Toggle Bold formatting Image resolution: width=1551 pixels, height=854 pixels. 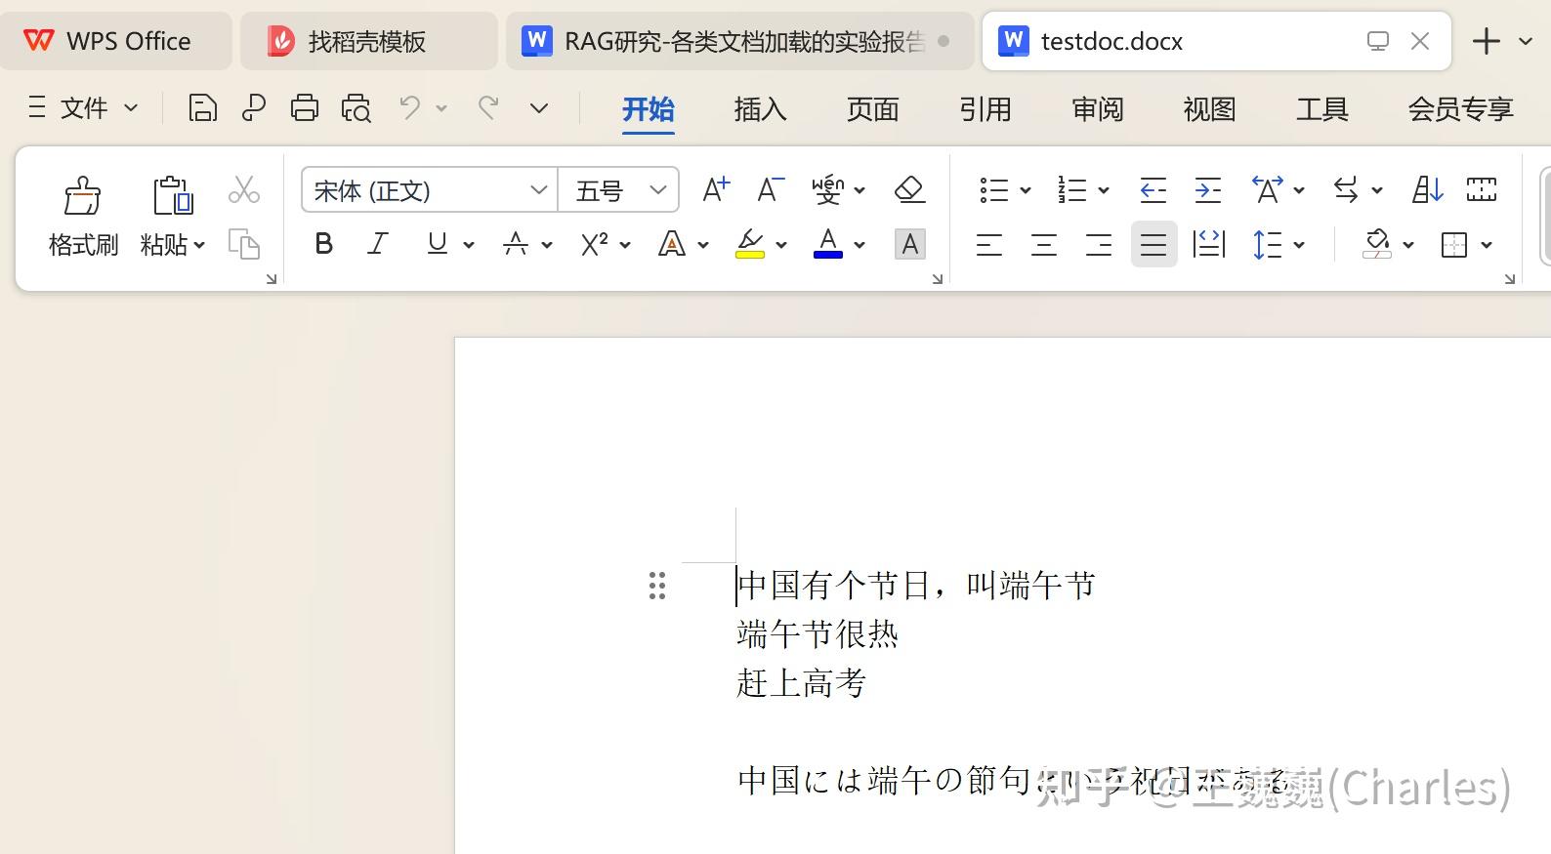[x=324, y=244]
